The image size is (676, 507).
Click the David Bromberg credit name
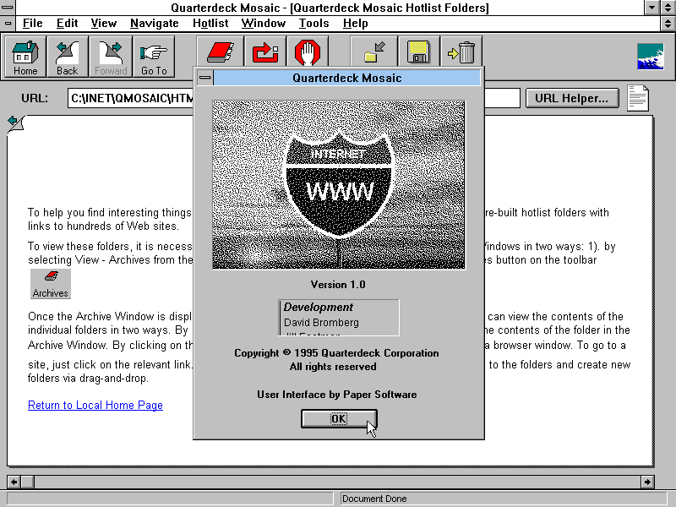tap(321, 323)
